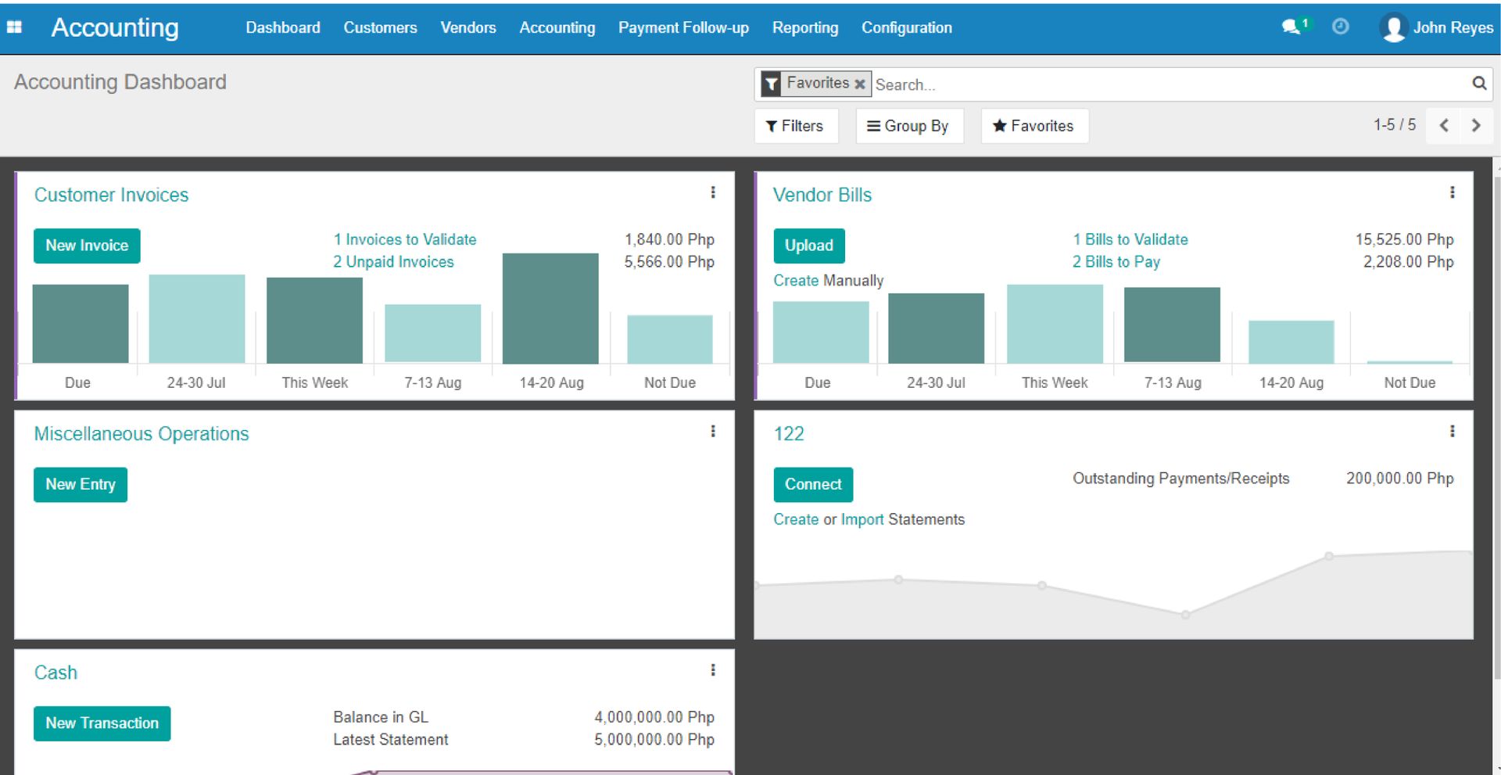Viewport: 1501px width, 775px height.
Task: Open the apps grid menu icon
Action: click(x=14, y=27)
